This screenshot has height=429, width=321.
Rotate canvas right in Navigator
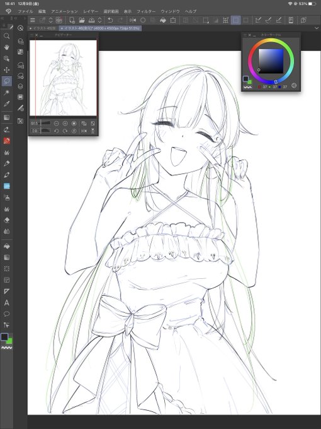point(65,131)
